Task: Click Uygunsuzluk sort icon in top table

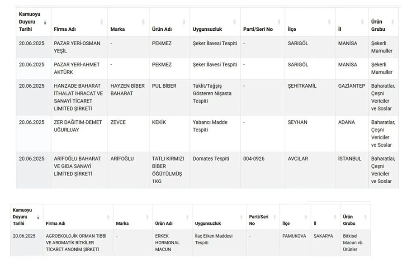Action: (234, 22)
